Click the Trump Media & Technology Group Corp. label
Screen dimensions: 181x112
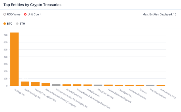tap(94, 99)
